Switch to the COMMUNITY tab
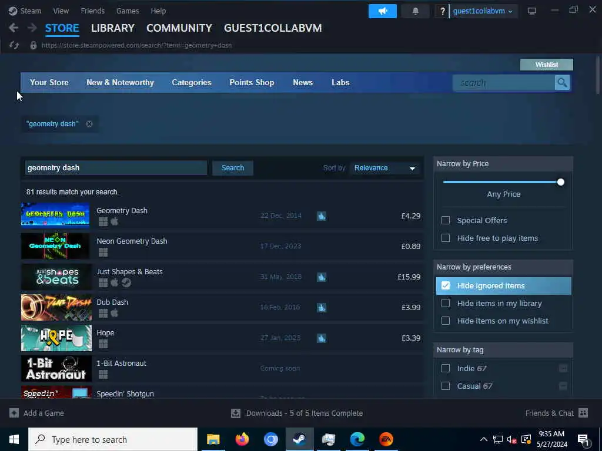 [x=179, y=28]
